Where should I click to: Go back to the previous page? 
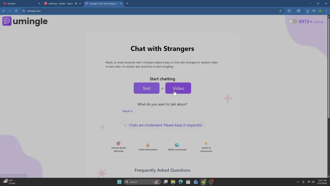pos(4,11)
